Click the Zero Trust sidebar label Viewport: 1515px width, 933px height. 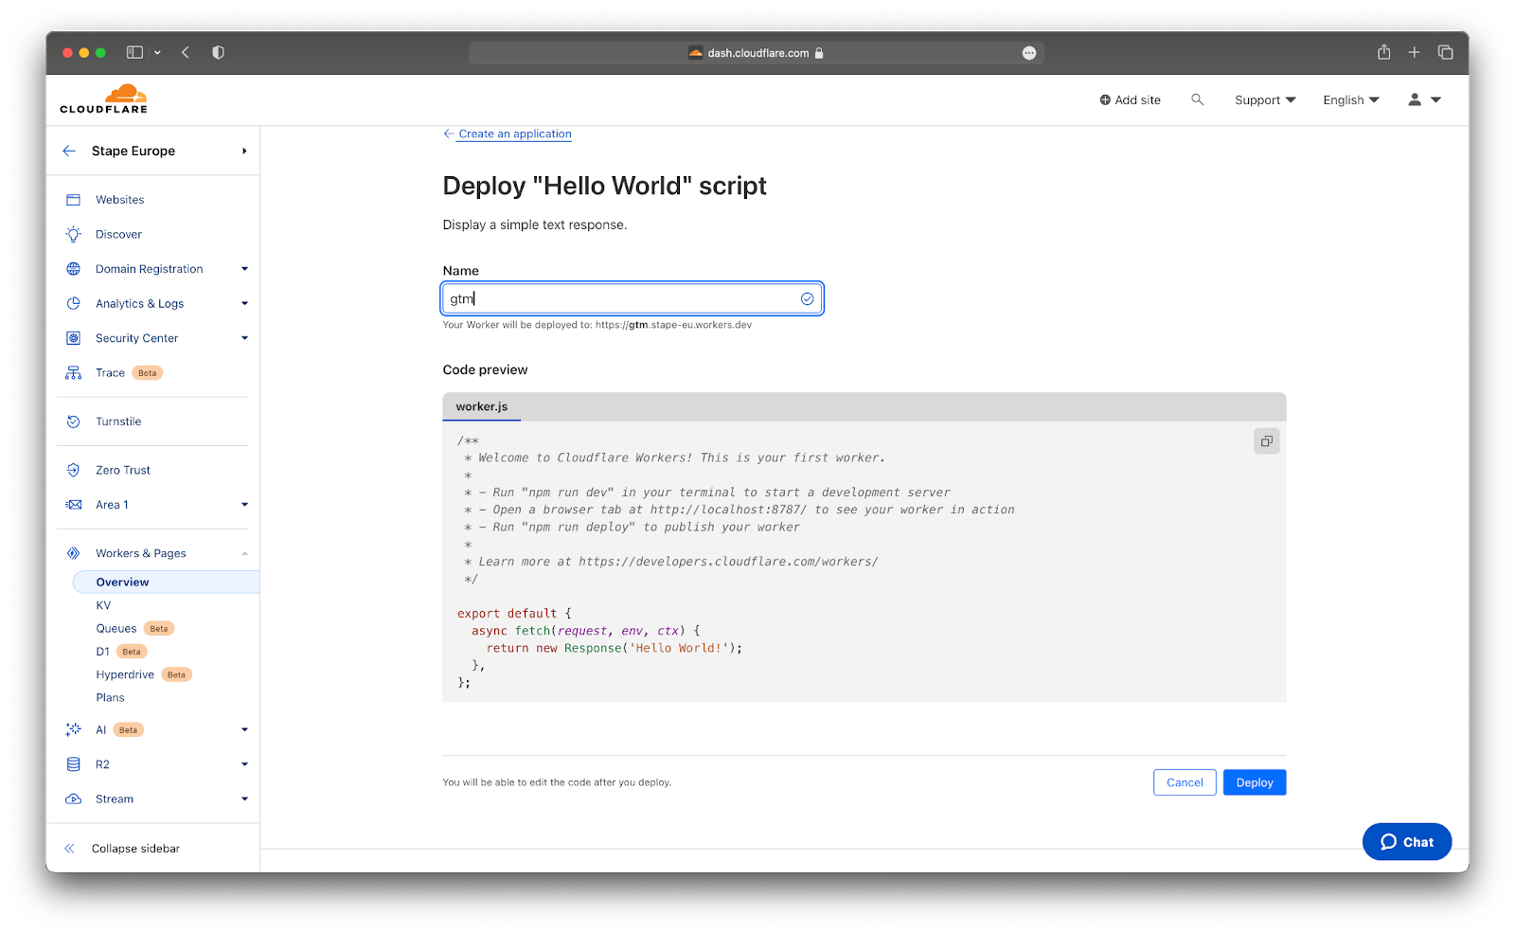123,470
